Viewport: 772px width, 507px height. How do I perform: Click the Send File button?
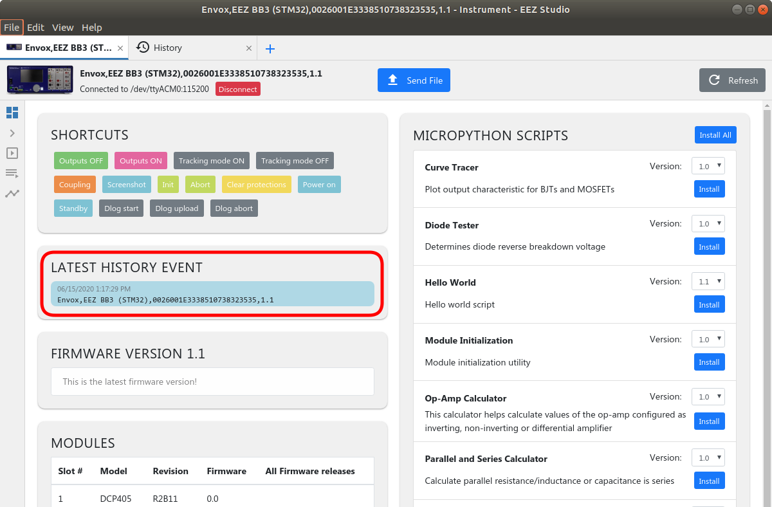(414, 80)
